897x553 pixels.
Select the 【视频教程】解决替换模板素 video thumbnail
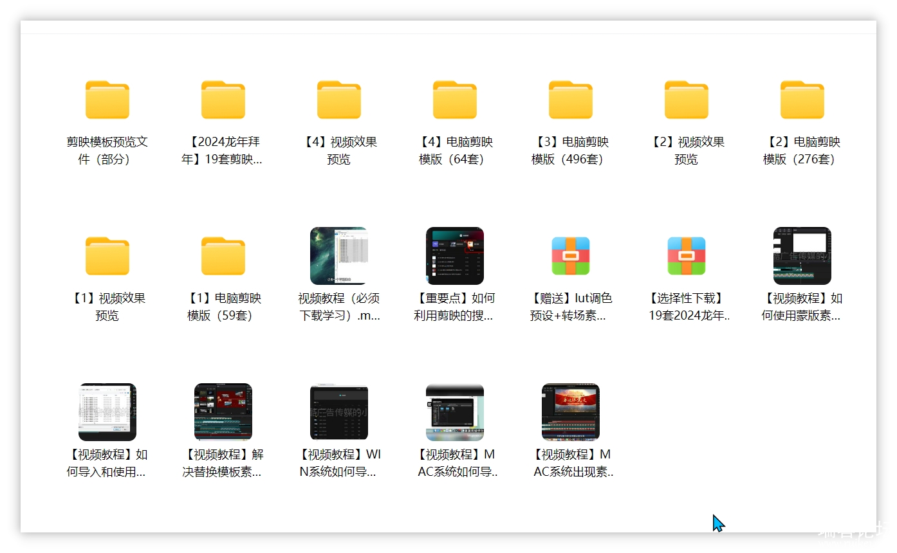(x=223, y=412)
